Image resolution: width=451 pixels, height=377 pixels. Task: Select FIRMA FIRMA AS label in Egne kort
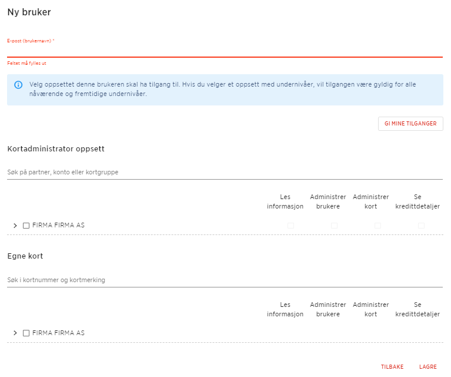(x=58, y=333)
